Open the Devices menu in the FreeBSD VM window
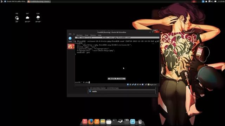This screenshot has width=225, height=126. point(93,35)
